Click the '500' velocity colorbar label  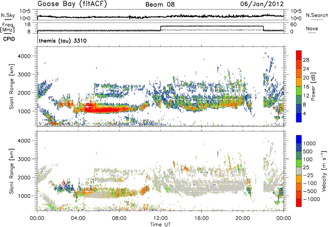[x=308, y=152]
